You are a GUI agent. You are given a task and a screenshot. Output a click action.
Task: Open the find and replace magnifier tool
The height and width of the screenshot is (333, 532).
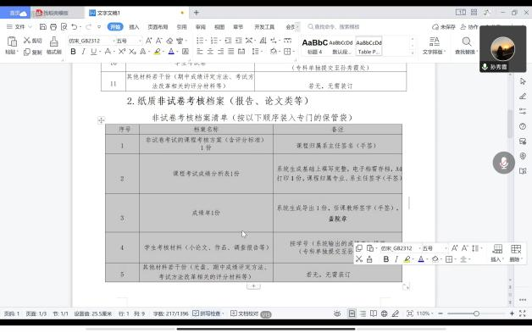(467, 45)
